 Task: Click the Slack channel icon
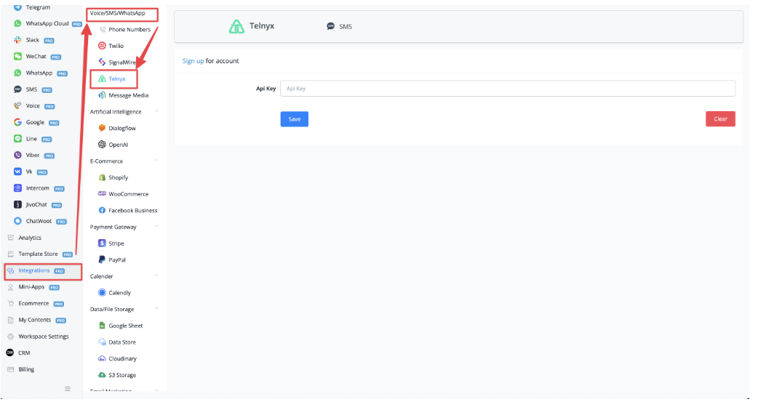tap(18, 39)
